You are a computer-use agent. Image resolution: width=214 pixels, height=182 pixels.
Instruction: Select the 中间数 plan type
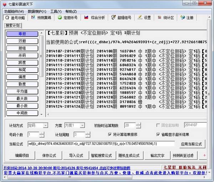tap(22, 113)
